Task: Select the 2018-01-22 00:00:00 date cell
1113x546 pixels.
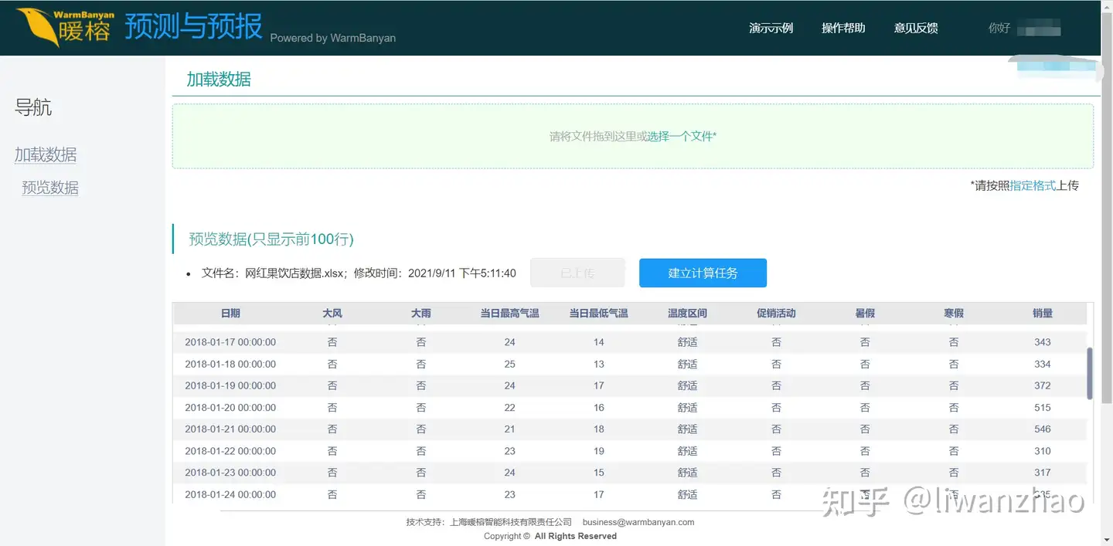Action: pos(230,451)
